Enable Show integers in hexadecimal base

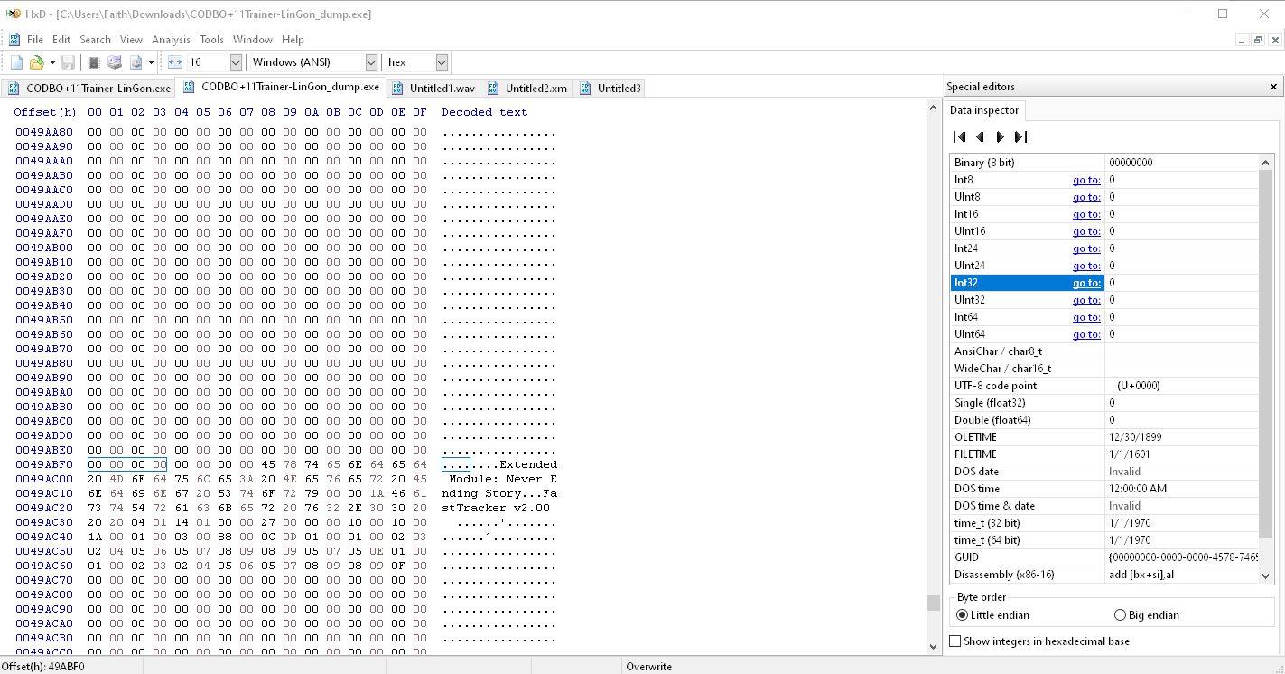point(1039,641)
